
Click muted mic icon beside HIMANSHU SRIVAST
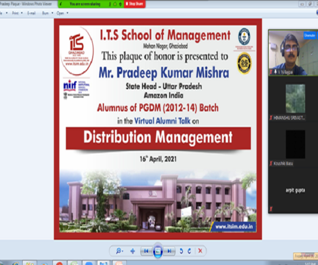coord(271,118)
